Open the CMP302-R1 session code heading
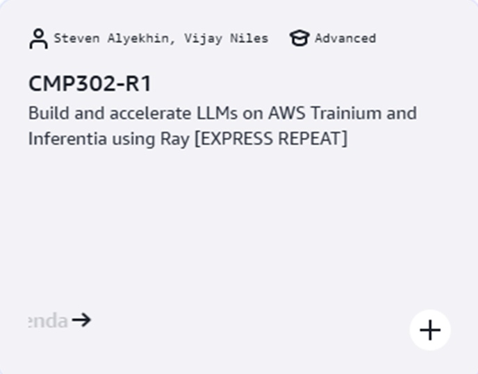The image size is (478, 374). point(90,84)
